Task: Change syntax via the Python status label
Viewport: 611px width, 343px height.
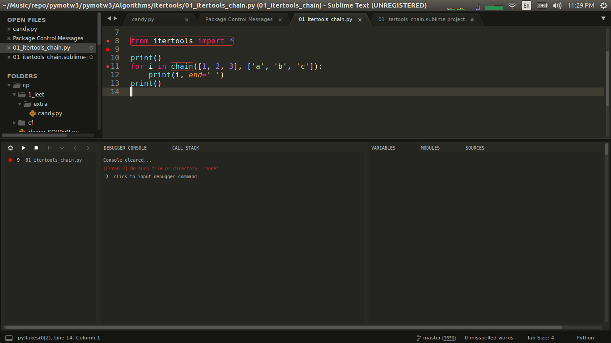Action: click(x=585, y=338)
